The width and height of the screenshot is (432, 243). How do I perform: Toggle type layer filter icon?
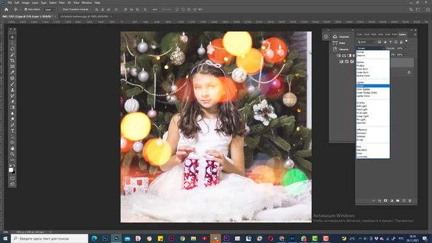[x=390, y=42]
